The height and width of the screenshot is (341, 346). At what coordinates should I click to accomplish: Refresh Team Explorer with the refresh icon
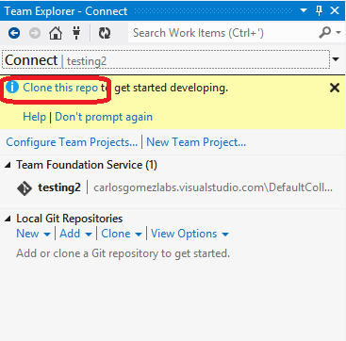[x=104, y=33]
